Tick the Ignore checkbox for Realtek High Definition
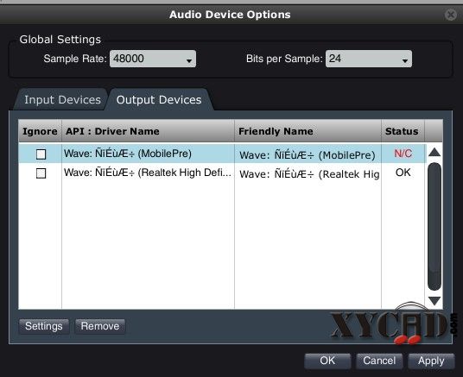The width and height of the screenshot is (463, 377). pos(41,173)
